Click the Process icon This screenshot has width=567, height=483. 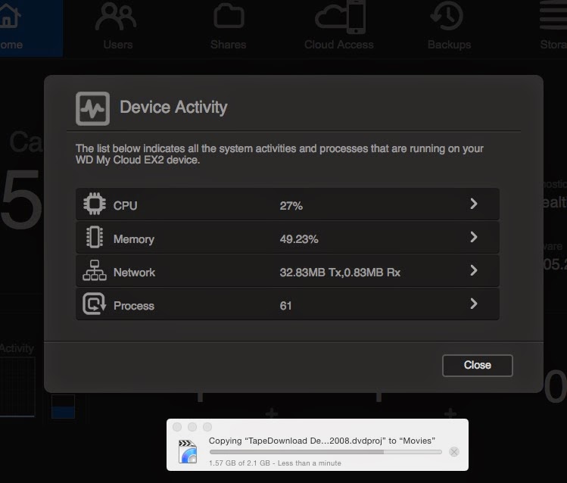point(95,304)
